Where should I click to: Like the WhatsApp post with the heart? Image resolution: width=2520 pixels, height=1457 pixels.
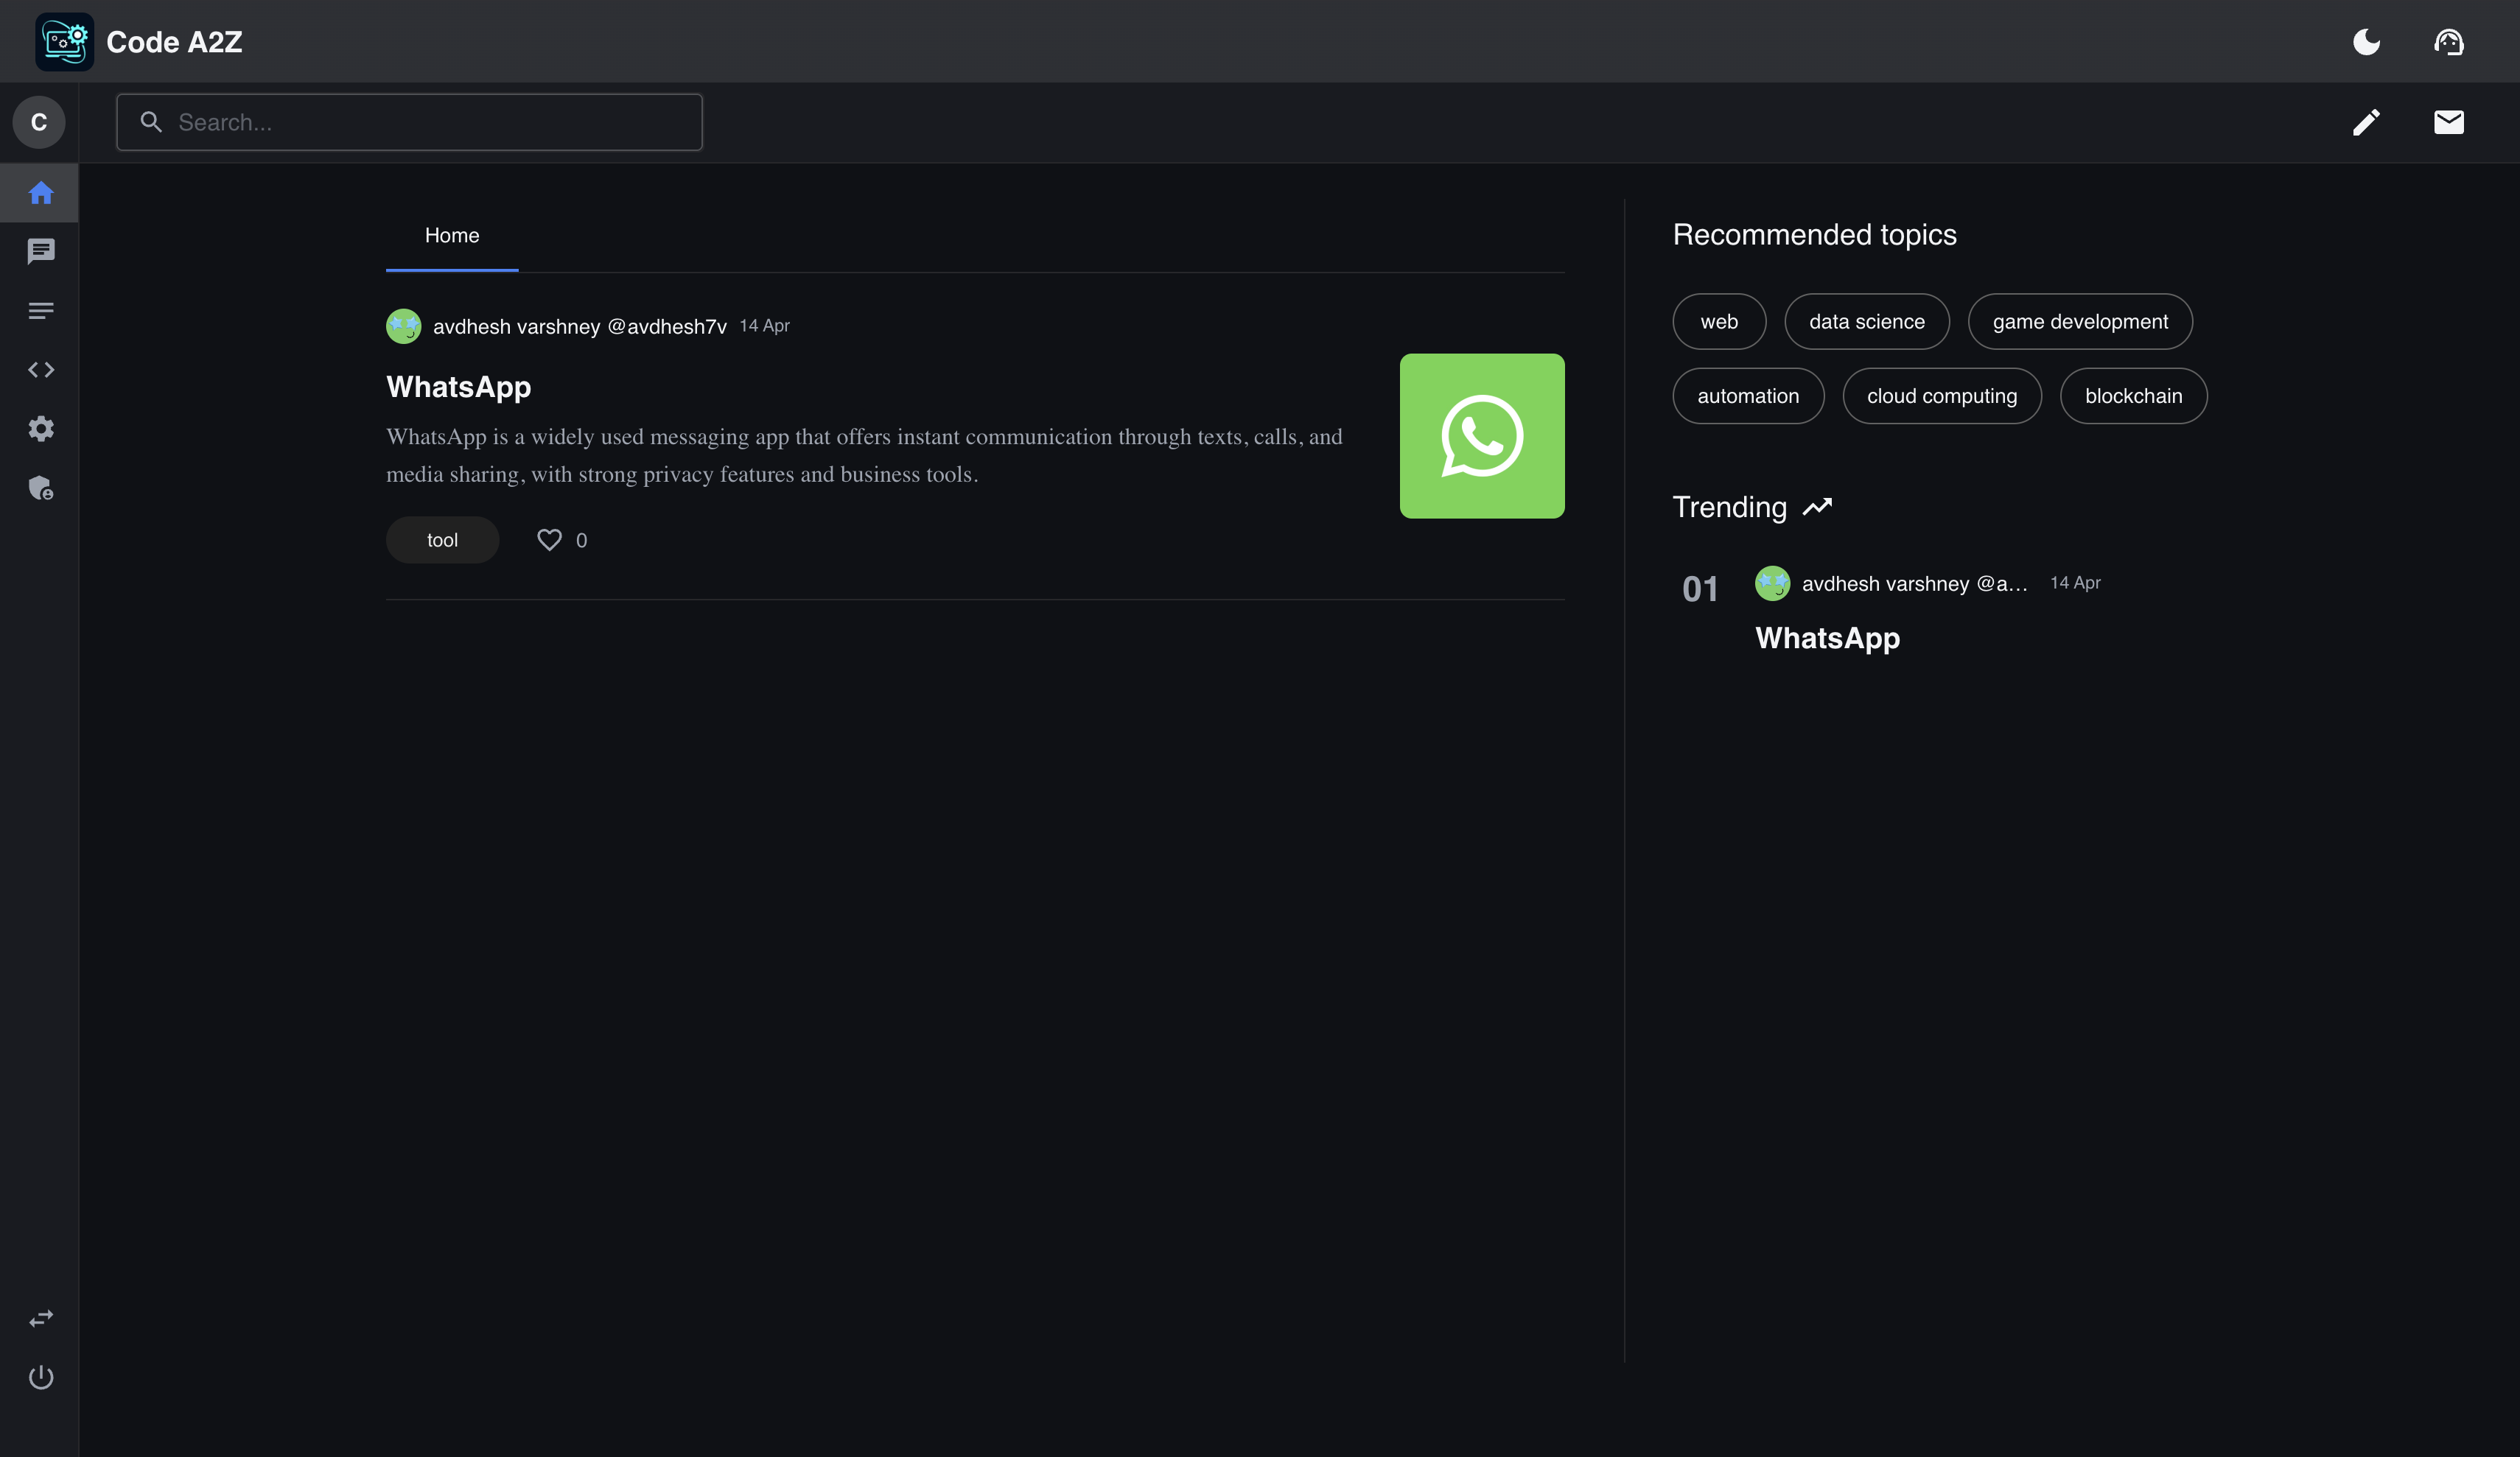[x=549, y=540]
